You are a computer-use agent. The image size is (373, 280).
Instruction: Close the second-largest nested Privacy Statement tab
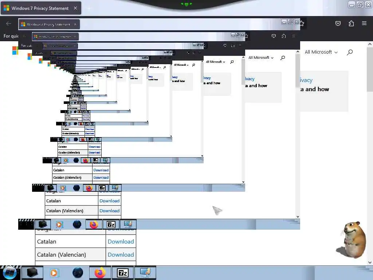coord(75,24)
